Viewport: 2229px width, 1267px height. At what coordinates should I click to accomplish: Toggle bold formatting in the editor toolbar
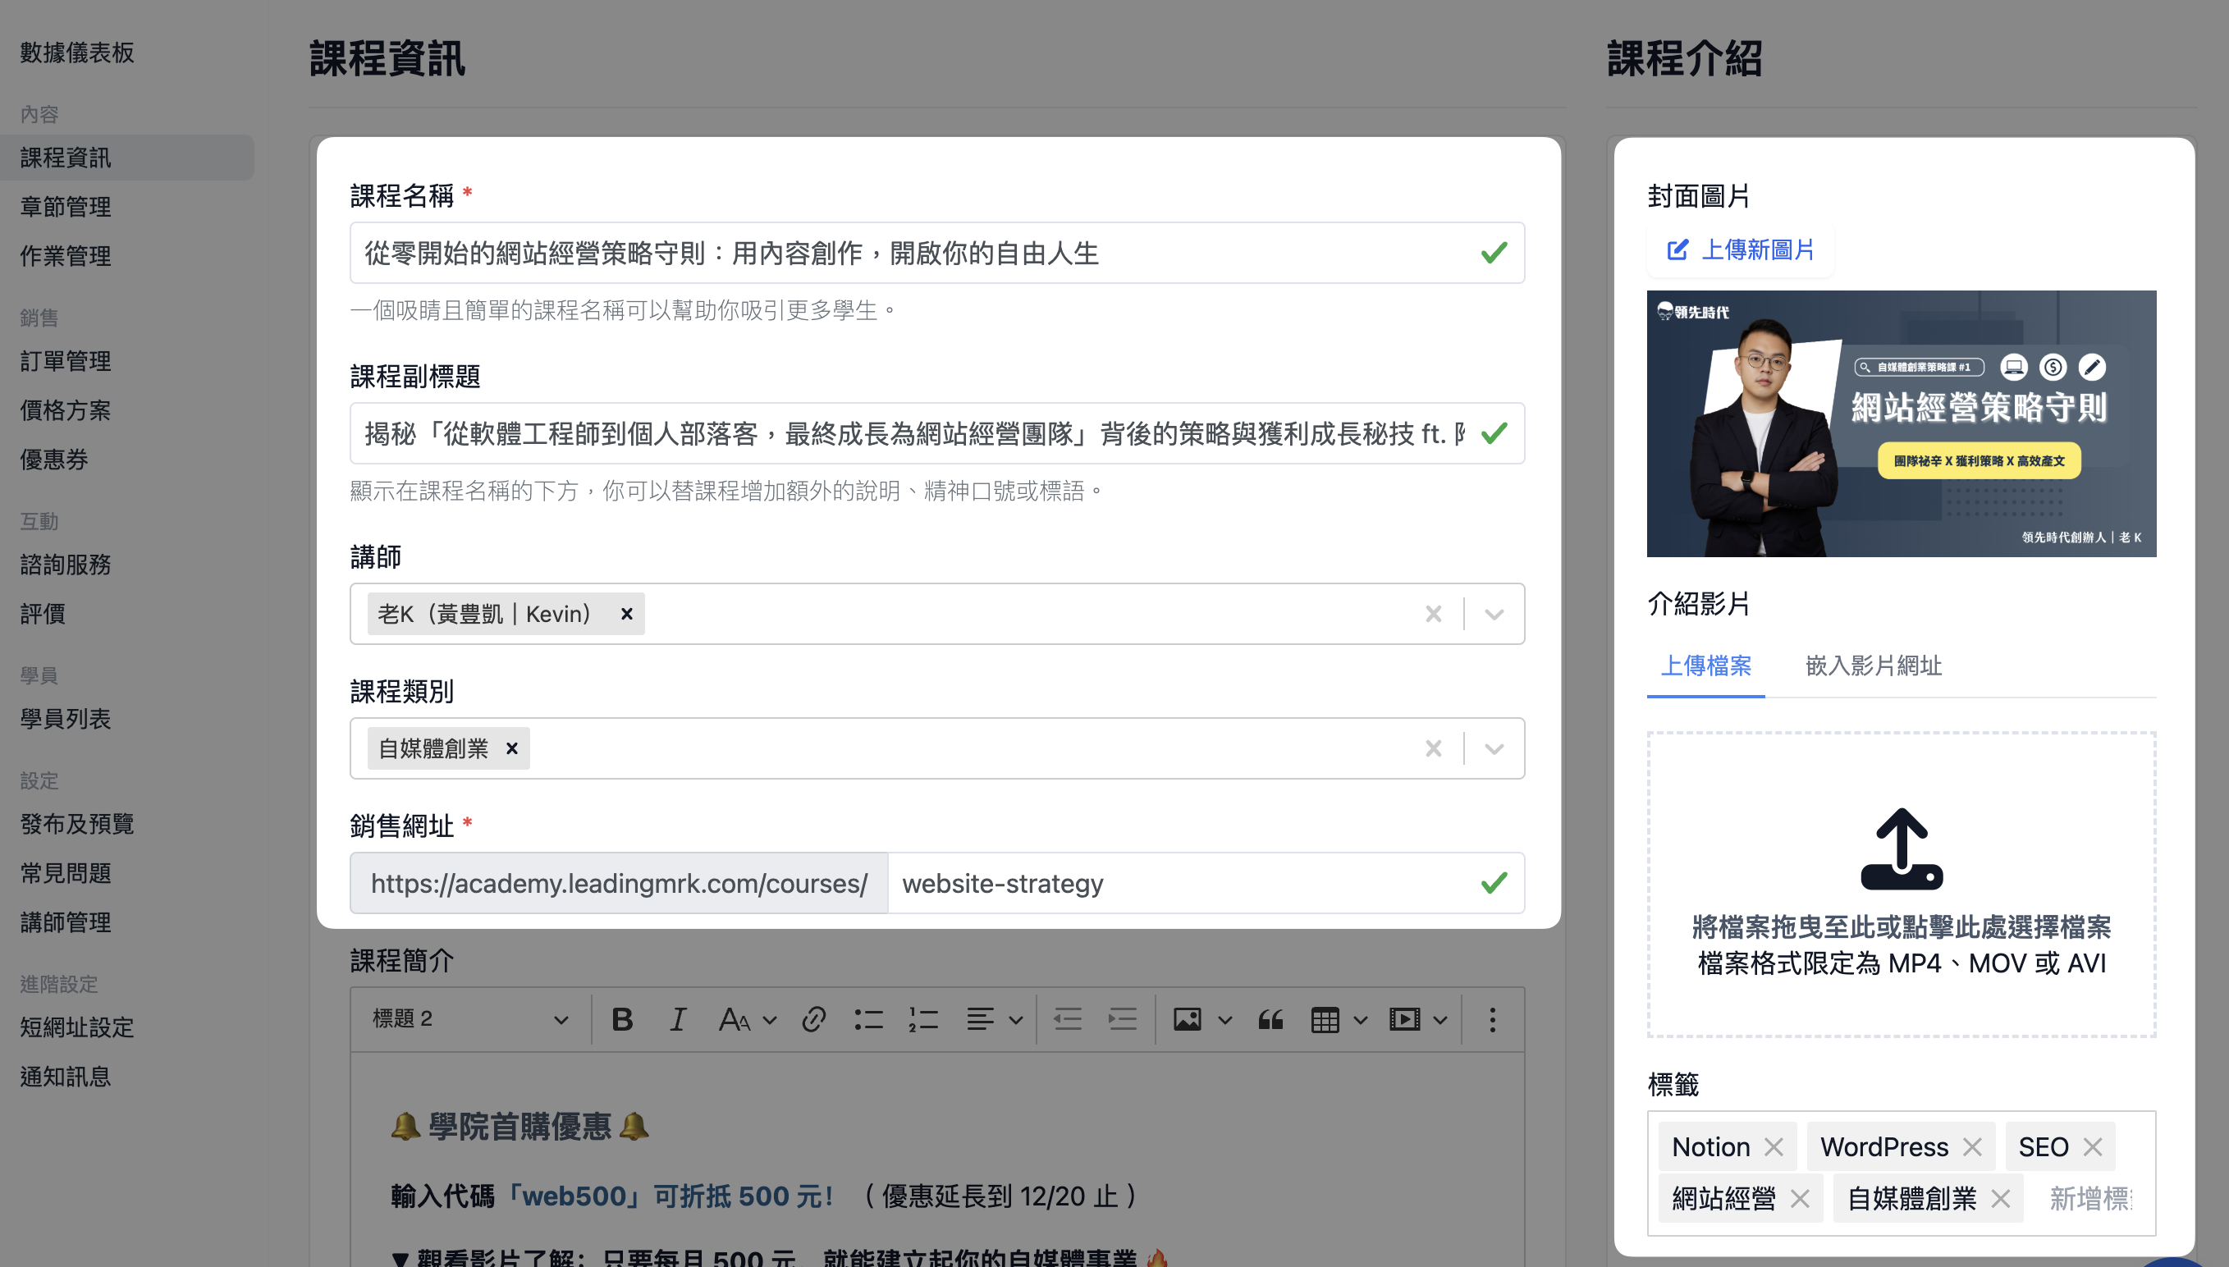(622, 1019)
